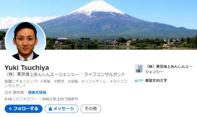Click the plus icon on follow button

[10, 109]
